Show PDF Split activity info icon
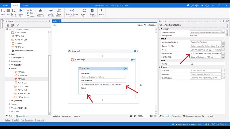 tap(125, 69)
